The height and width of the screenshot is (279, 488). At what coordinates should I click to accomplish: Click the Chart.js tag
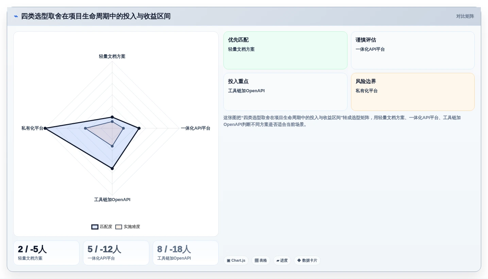236,261
